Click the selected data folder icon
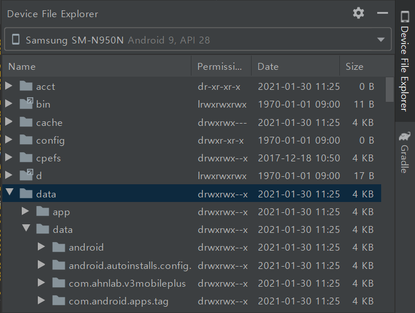Screen dimensions: 415x313 click(x=26, y=193)
